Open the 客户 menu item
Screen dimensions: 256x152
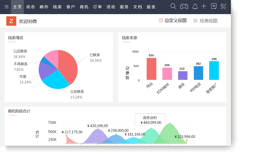point(71,7)
